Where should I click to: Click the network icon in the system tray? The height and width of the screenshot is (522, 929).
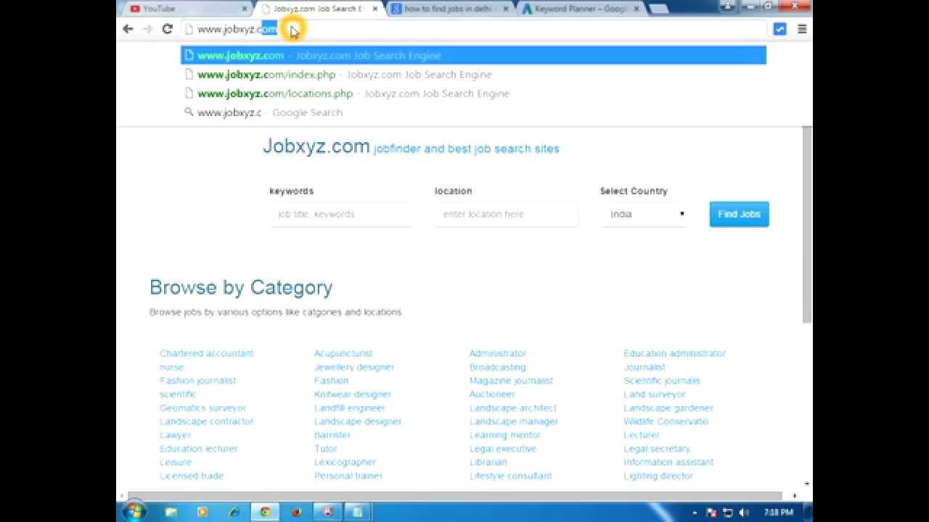click(728, 513)
